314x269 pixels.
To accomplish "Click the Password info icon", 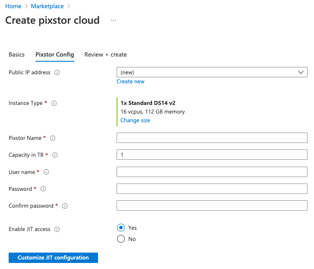I will 43,189.
